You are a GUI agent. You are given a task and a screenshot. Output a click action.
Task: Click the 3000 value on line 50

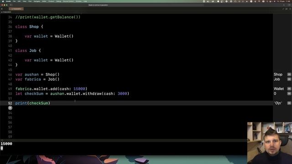pyautogui.click(x=122, y=93)
